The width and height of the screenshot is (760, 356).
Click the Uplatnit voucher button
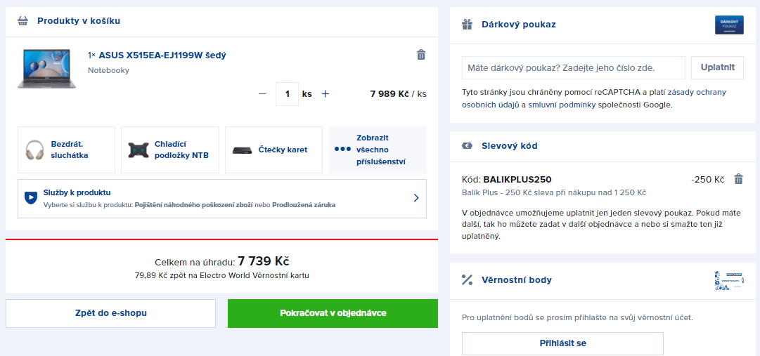coord(717,68)
